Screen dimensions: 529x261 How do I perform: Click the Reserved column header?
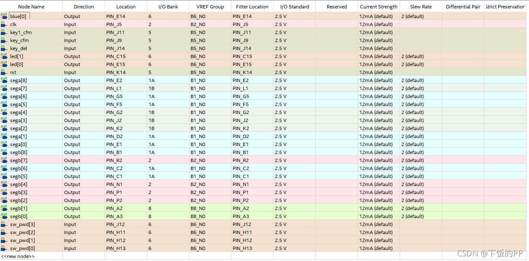pyautogui.click(x=337, y=7)
